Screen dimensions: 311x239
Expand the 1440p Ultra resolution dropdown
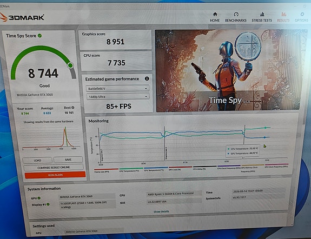tap(118, 97)
